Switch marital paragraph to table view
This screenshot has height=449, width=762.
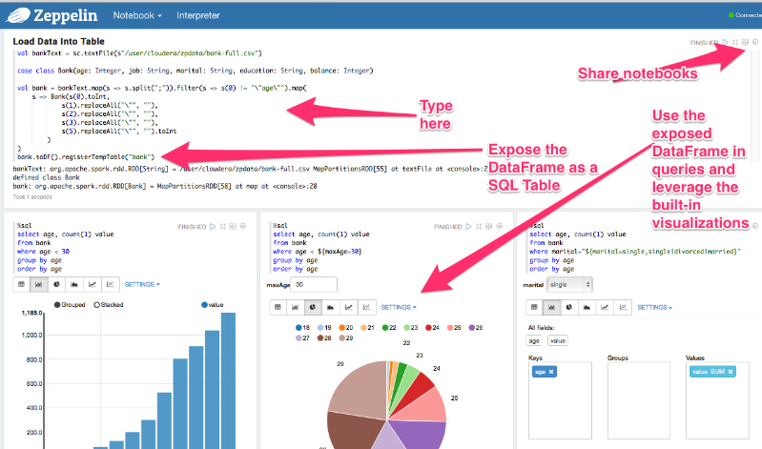click(x=534, y=307)
